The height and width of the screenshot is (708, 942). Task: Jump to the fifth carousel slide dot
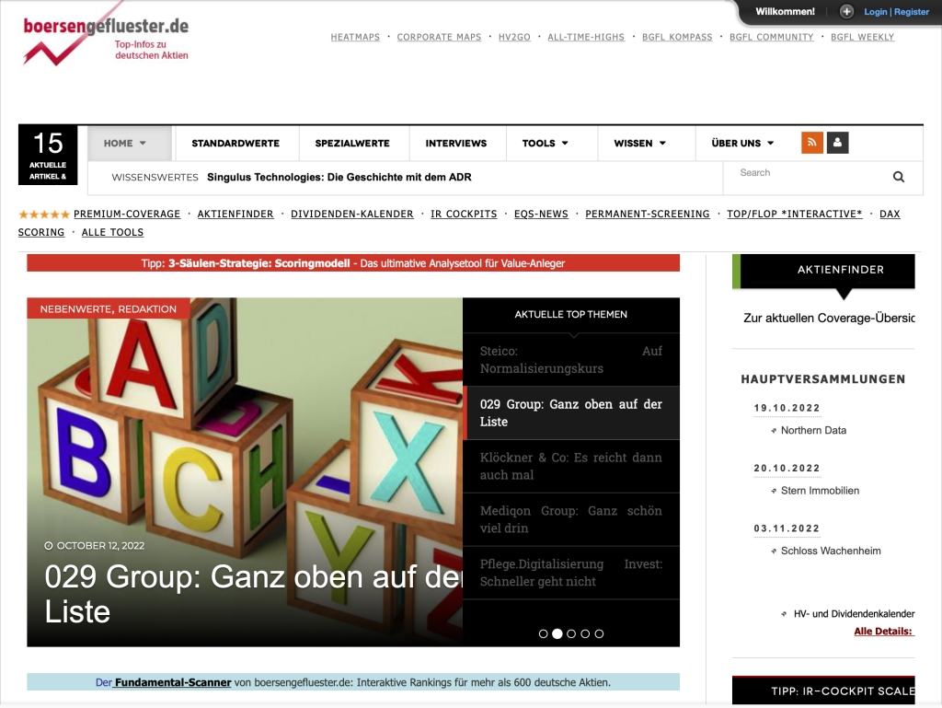[599, 633]
